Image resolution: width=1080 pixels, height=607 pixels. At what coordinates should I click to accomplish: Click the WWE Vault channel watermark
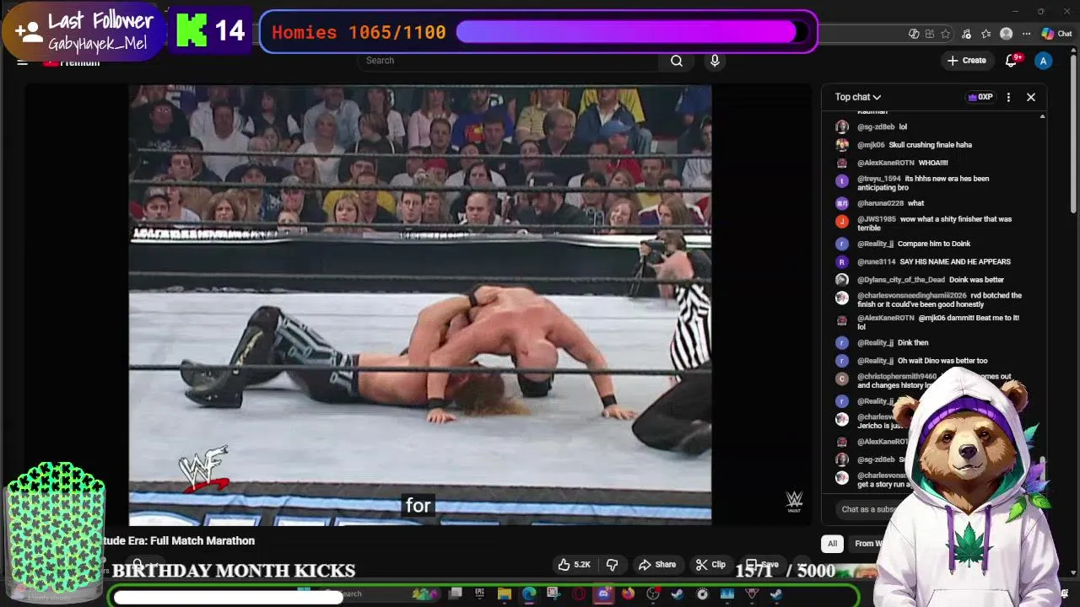click(794, 502)
